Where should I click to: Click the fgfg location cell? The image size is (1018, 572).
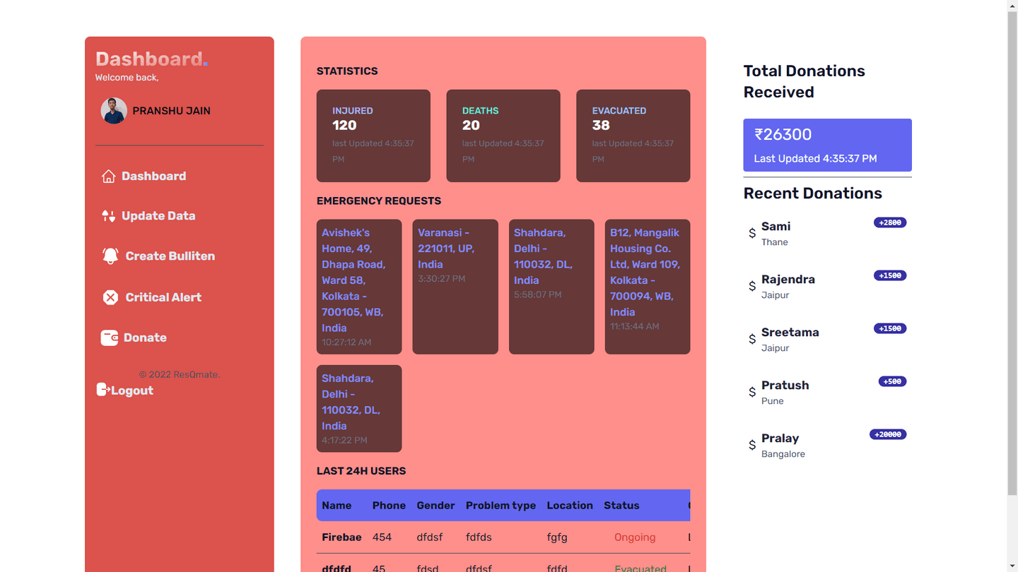tap(557, 537)
